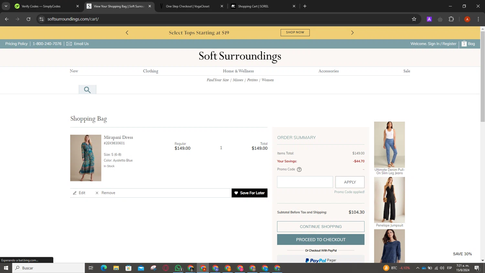Show hidden system tray icons
This screenshot has height=273, width=485.
pos(417,268)
